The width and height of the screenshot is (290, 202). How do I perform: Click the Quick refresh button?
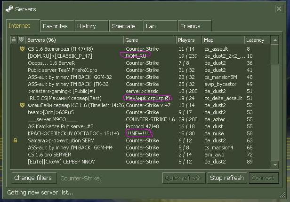(x=184, y=178)
